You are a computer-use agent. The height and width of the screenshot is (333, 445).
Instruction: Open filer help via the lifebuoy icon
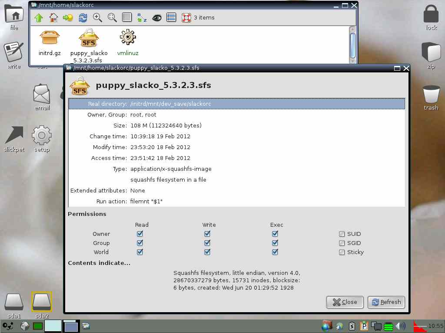pos(186,18)
